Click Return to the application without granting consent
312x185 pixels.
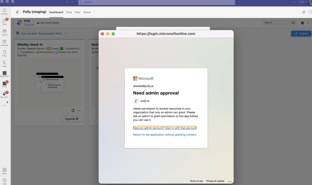(x=165, y=135)
